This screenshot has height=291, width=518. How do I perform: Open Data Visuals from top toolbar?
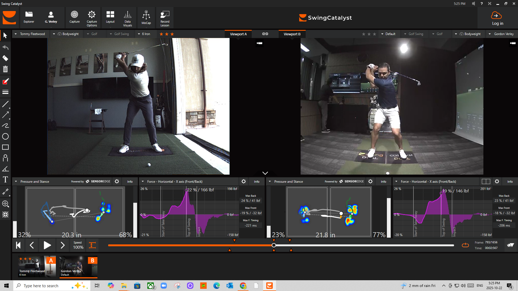pos(127,18)
